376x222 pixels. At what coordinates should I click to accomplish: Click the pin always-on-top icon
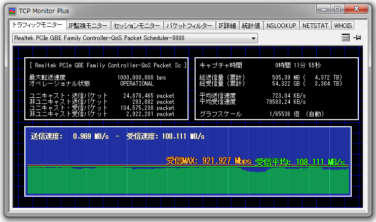click(x=357, y=38)
